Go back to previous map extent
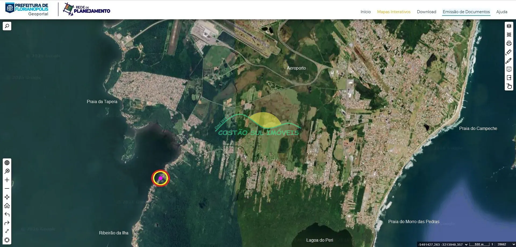 pos(7,214)
